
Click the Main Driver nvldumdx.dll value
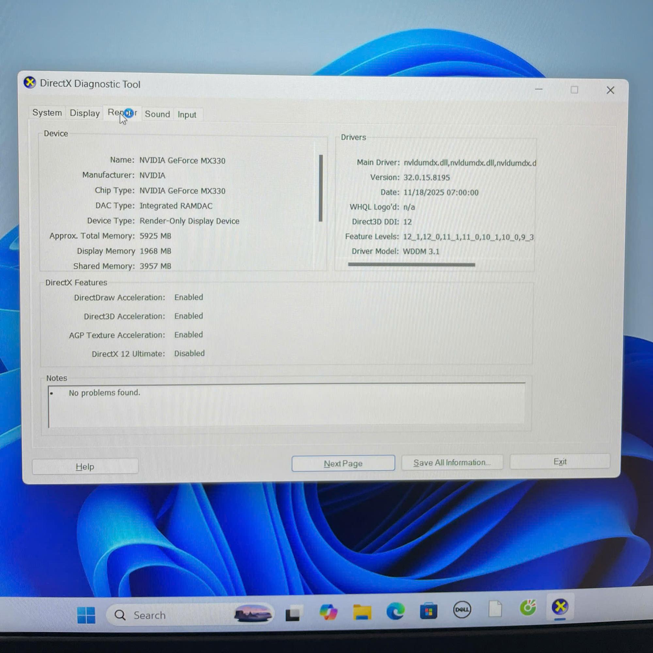[x=470, y=163]
